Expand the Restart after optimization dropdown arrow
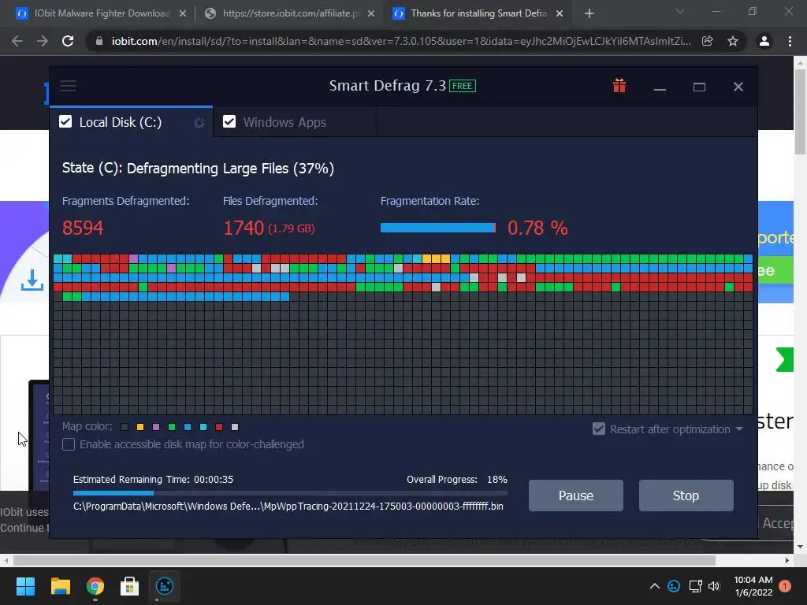This screenshot has height=605, width=807. pos(739,429)
